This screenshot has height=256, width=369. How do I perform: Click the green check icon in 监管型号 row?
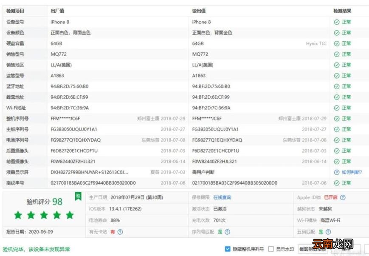(x=337, y=76)
